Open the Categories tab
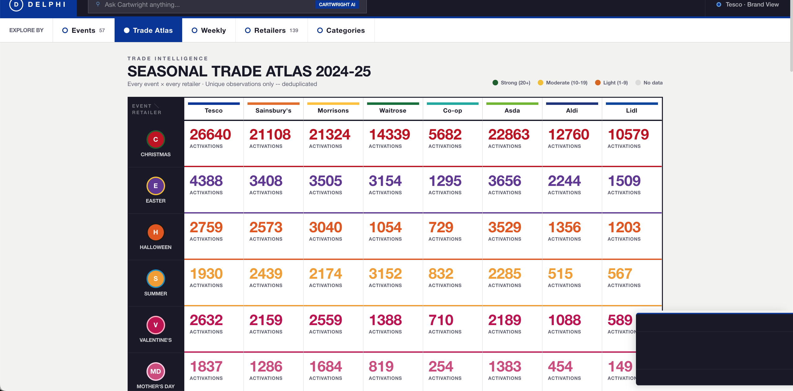 [341, 30]
